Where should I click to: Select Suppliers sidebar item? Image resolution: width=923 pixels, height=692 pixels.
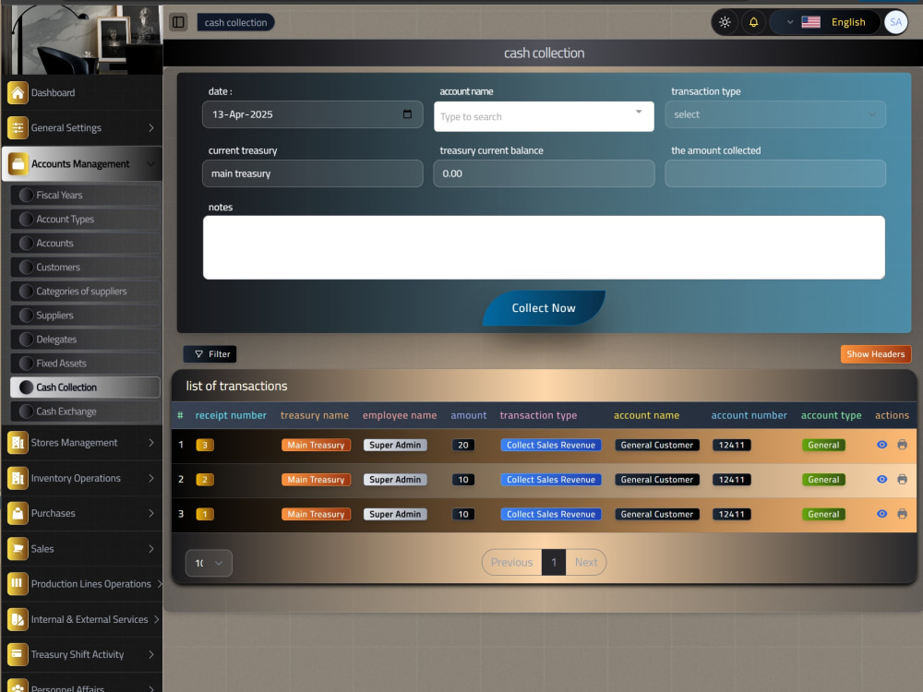[85, 316]
